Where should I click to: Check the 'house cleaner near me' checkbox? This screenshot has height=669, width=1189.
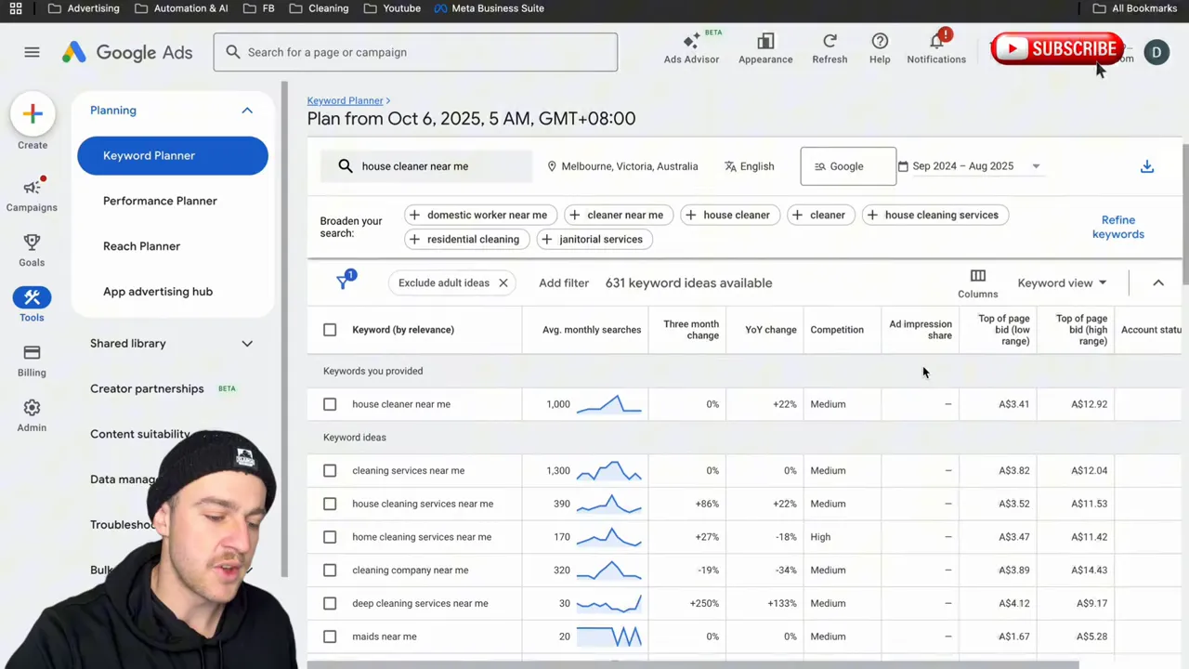coord(330,404)
